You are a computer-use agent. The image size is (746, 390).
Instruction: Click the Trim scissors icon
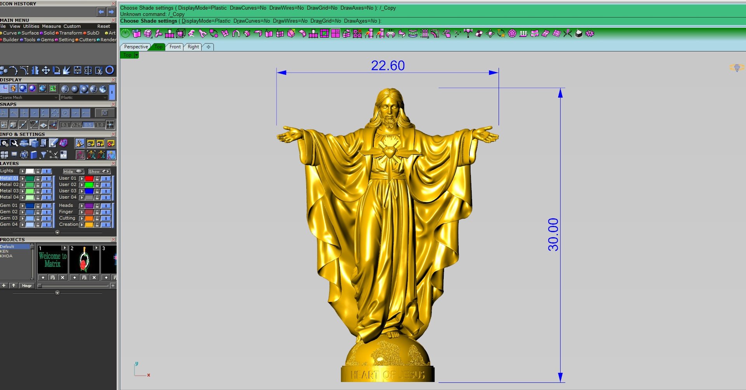tap(99, 70)
